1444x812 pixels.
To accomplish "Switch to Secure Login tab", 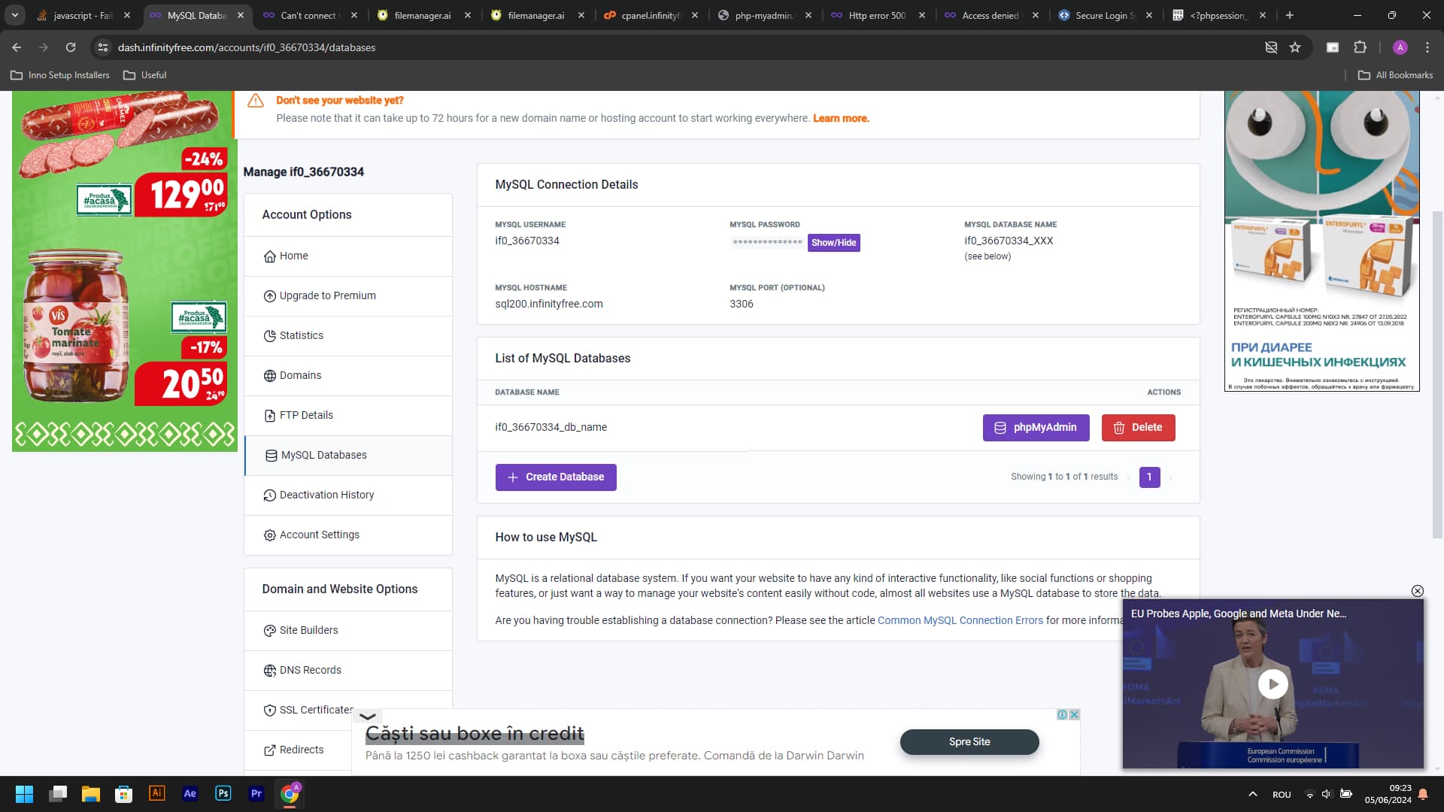I will pyautogui.click(x=1103, y=15).
